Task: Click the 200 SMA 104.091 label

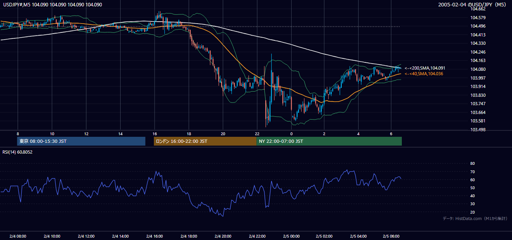Action: (425, 68)
